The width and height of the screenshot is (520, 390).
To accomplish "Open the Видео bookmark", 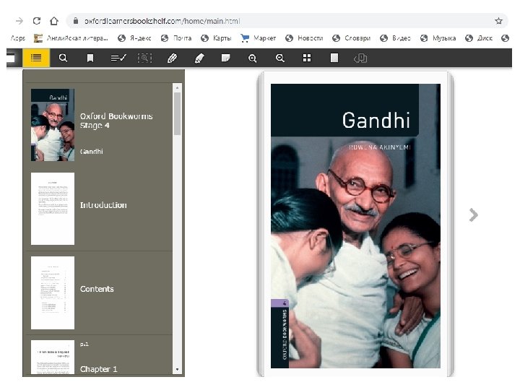I will (395, 38).
